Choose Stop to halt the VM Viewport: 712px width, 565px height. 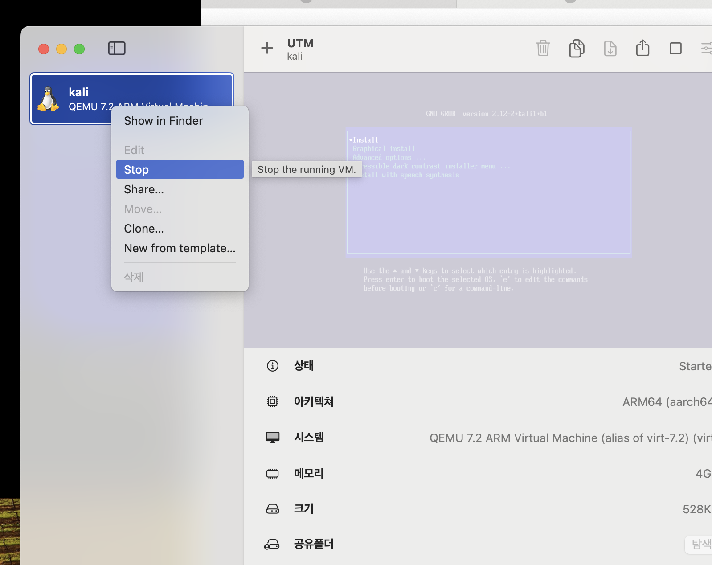tap(180, 169)
